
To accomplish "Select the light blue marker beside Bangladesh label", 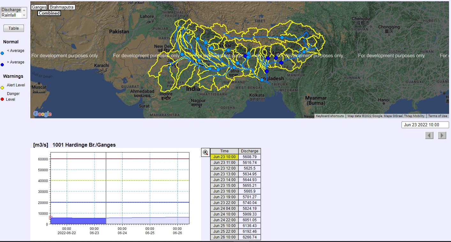I will [262, 80].
